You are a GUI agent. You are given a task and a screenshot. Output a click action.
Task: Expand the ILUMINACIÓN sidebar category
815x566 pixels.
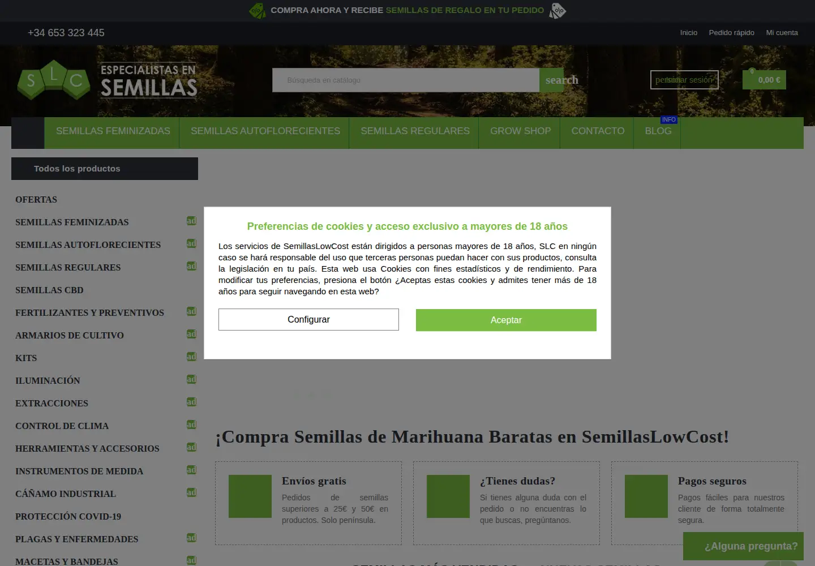click(191, 379)
